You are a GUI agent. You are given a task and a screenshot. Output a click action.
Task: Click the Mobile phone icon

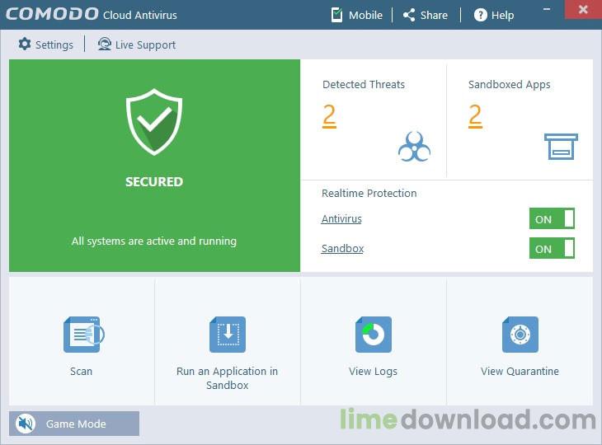click(336, 15)
